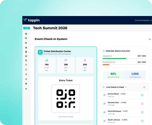Click the microphone icon in sidebar
This screenshot has width=152, height=125.
coord(26,60)
